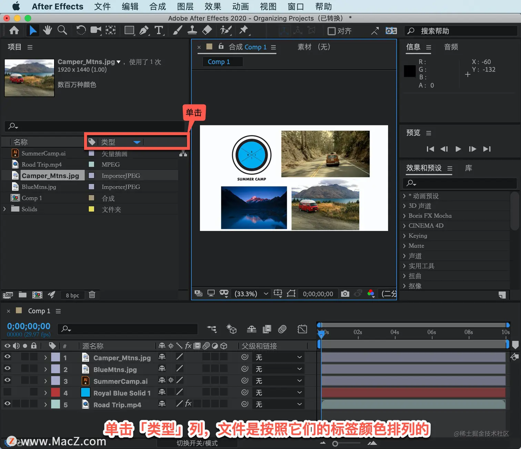Click the 名称 column header
521x449 pixels.
point(21,142)
